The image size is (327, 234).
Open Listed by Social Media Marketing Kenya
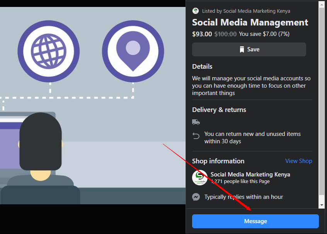tap(246, 11)
